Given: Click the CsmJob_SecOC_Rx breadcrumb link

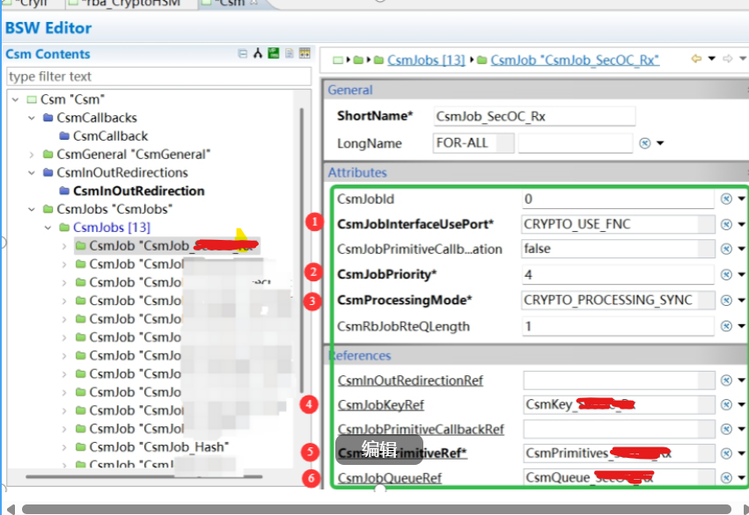Looking at the screenshot, I should pyautogui.click(x=574, y=60).
